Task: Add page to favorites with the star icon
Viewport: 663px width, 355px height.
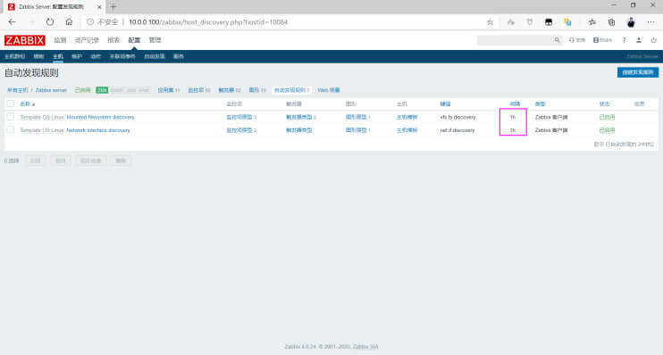Action: click(490, 22)
